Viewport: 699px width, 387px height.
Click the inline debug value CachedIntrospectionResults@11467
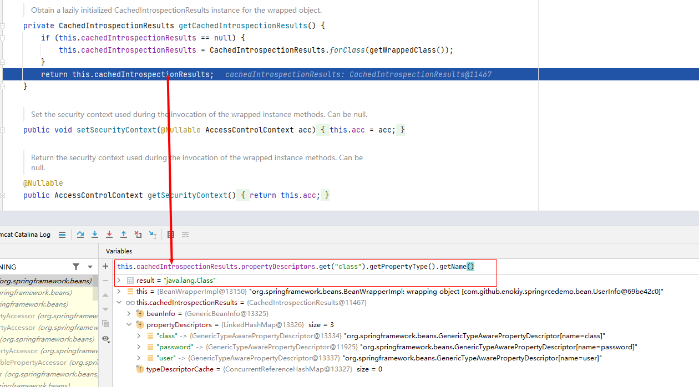point(421,74)
